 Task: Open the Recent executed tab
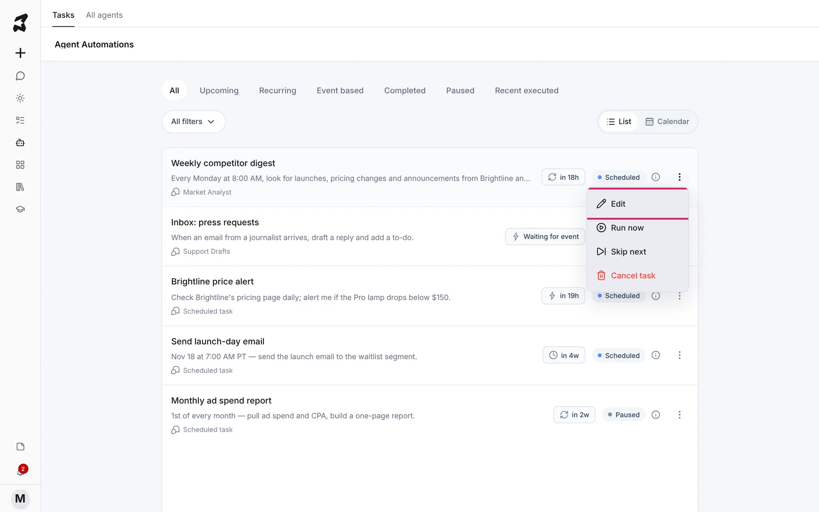(x=526, y=91)
